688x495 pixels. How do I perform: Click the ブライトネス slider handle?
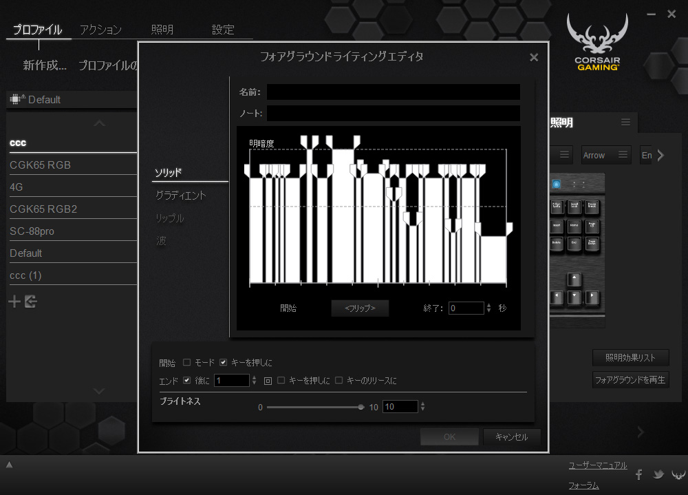(361, 407)
